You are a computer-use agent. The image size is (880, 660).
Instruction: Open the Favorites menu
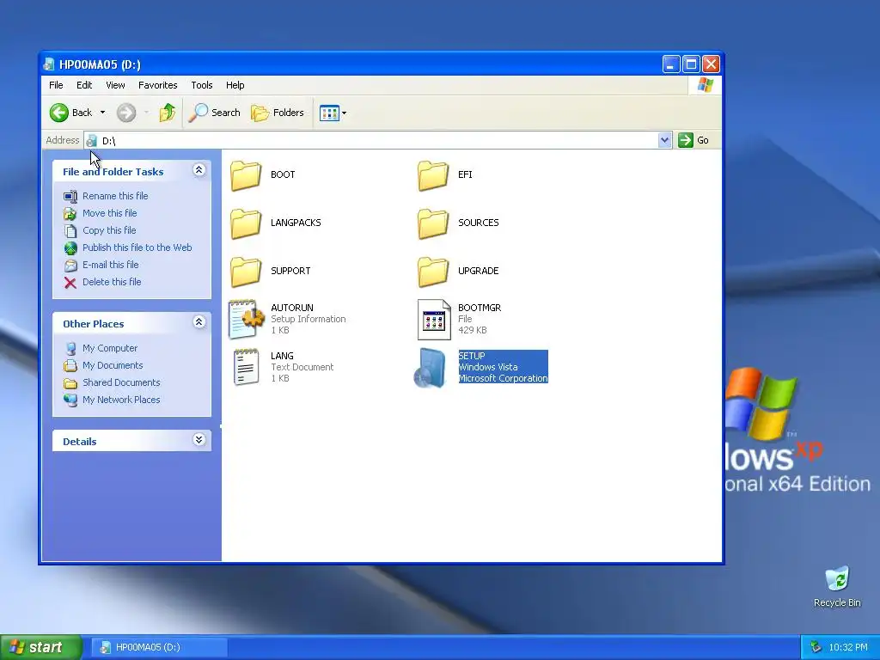click(158, 85)
